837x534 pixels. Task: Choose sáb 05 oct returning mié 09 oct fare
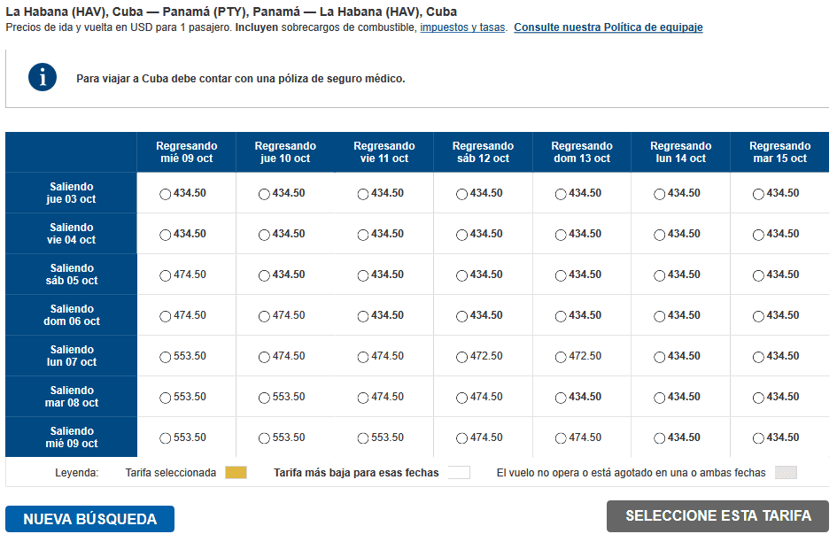(x=166, y=275)
